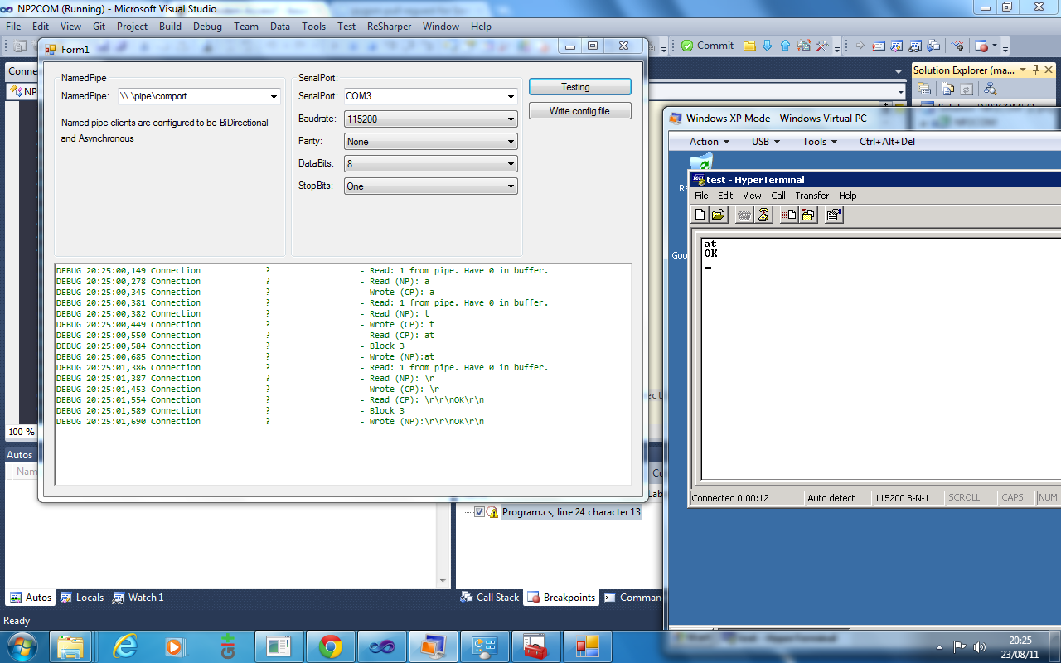Viewport: 1061px width, 663px height.
Task: Switch to the Locals tab
Action: (81, 597)
